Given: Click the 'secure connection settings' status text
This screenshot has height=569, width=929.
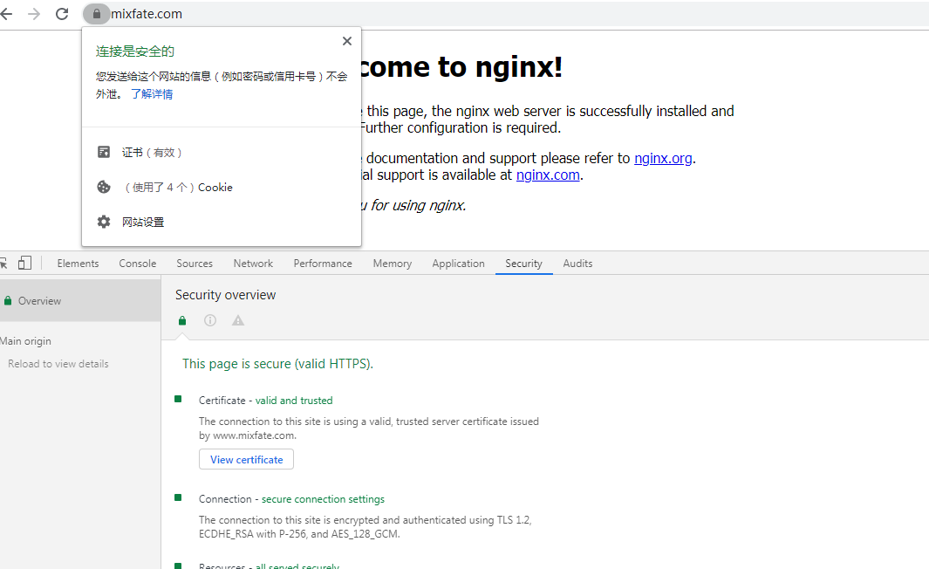Looking at the screenshot, I should coord(323,499).
